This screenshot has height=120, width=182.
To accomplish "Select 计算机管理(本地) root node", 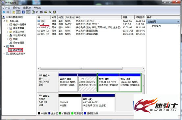I will (x=14, y=17).
